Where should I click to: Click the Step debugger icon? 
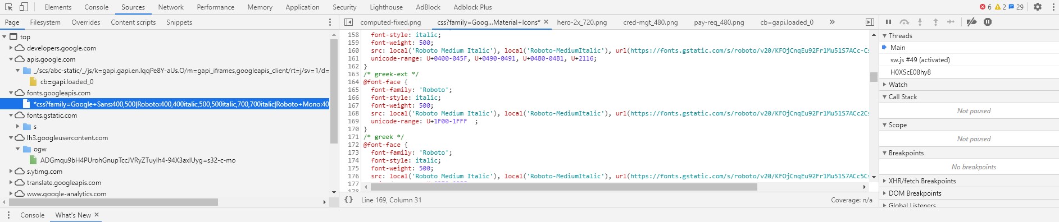click(x=951, y=22)
